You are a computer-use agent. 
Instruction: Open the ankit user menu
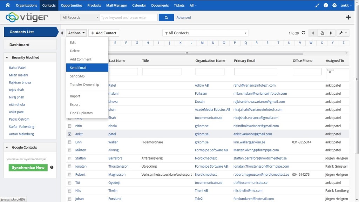tap(346, 5)
